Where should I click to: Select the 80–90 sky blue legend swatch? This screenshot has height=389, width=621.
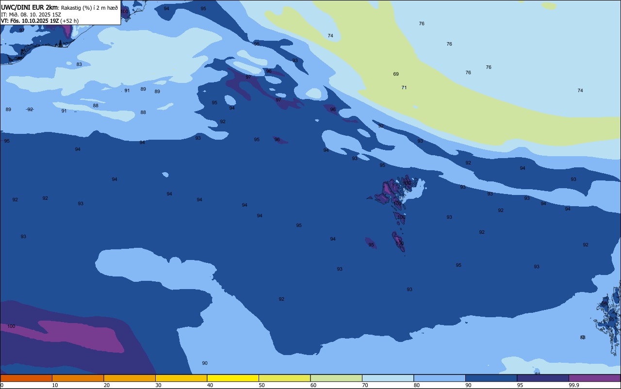tap(440, 378)
